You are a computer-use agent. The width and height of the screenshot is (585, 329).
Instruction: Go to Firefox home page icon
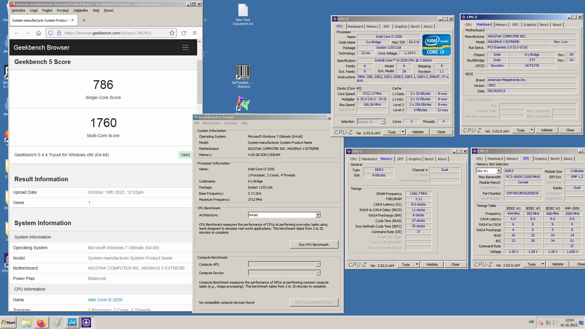pyautogui.click(x=38, y=33)
